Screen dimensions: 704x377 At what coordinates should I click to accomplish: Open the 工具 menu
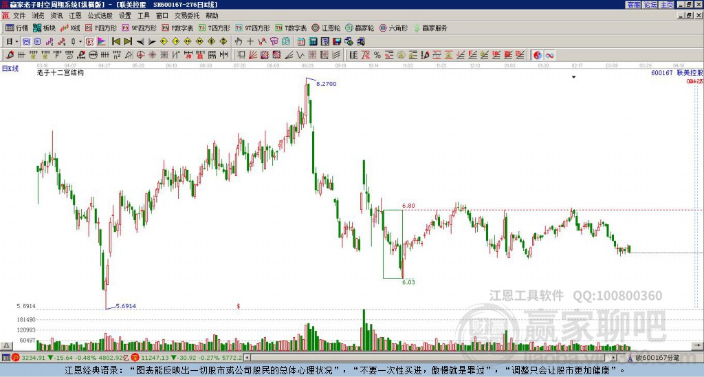(144, 16)
